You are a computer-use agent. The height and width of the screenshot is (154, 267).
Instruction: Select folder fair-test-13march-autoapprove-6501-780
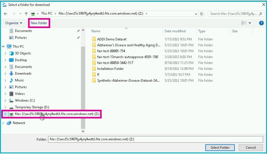tap(128, 57)
